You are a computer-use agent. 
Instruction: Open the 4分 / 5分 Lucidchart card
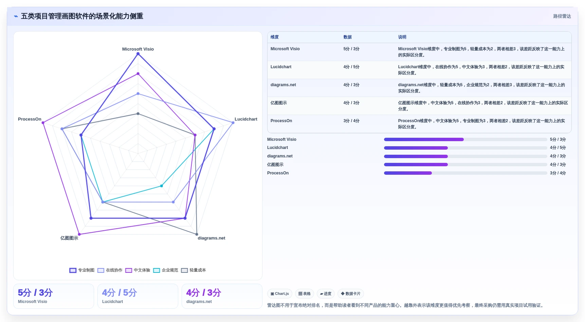pos(138,296)
